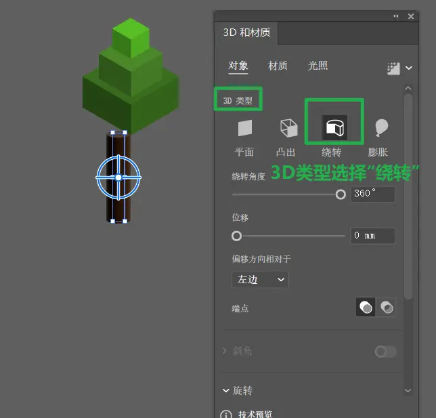This screenshot has height=418, width=436.
Task: Select the 膨胀 (Inflate) 3D type icon
Action: click(381, 128)
